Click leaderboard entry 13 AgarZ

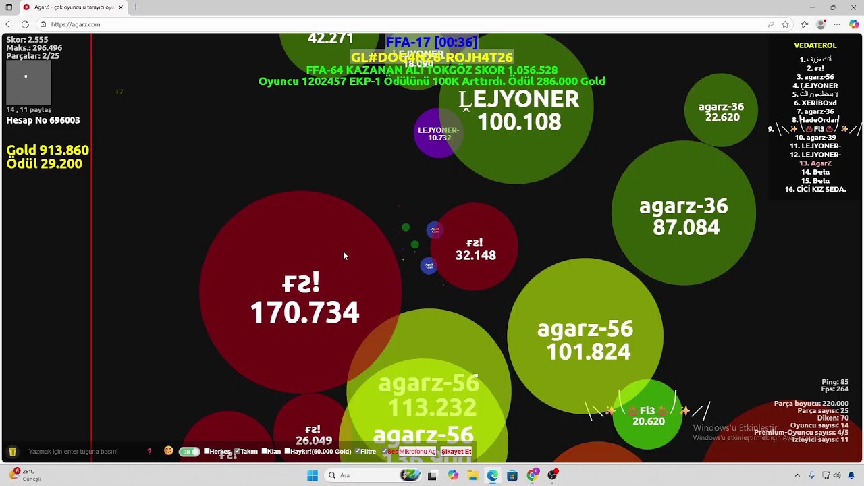[x=815, y=163]
